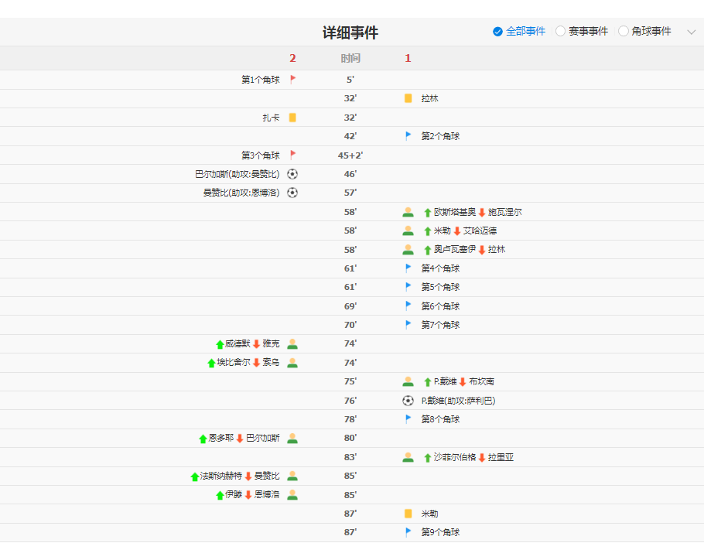
Task: Click player name 拉里亚
Action: 501,457
